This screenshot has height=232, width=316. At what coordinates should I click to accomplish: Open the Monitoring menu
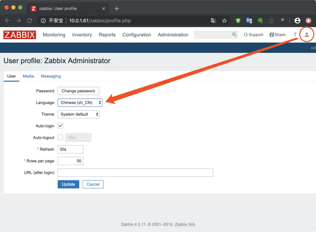pos(54,35)
